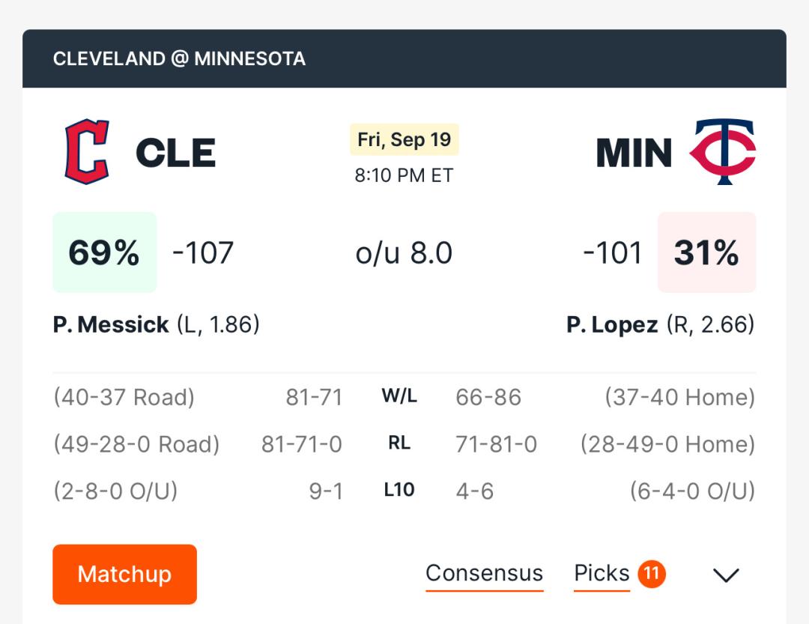Open the Consensus link
Viewport: 809px width, 624px height.
pos(485,573)
